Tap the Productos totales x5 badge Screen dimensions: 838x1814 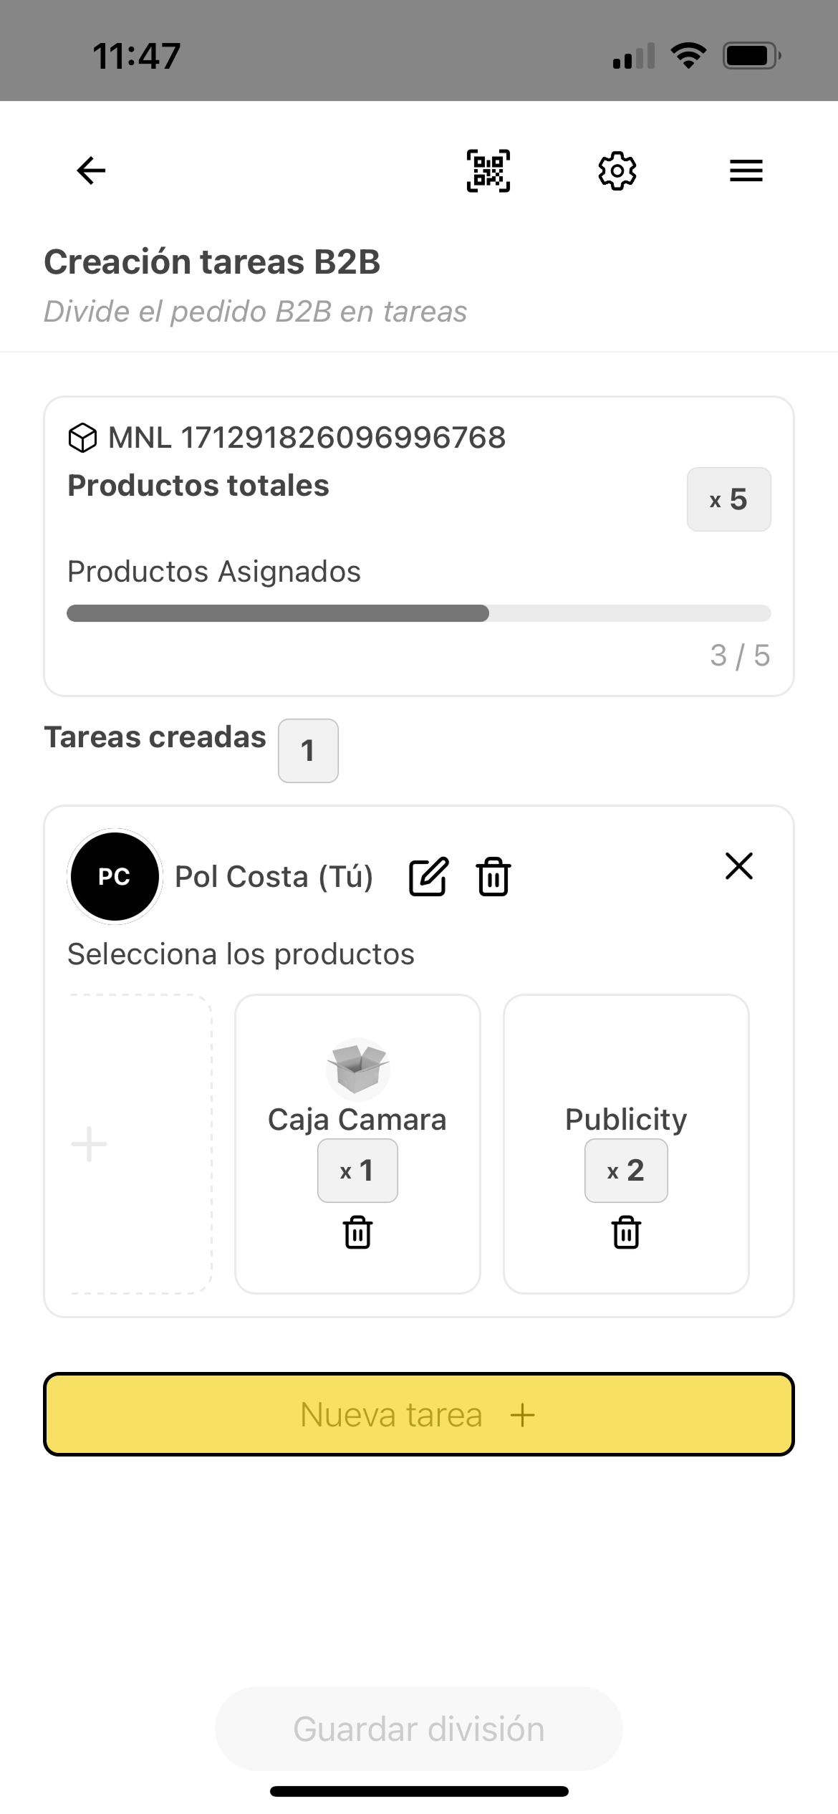(x=728, y=499)
